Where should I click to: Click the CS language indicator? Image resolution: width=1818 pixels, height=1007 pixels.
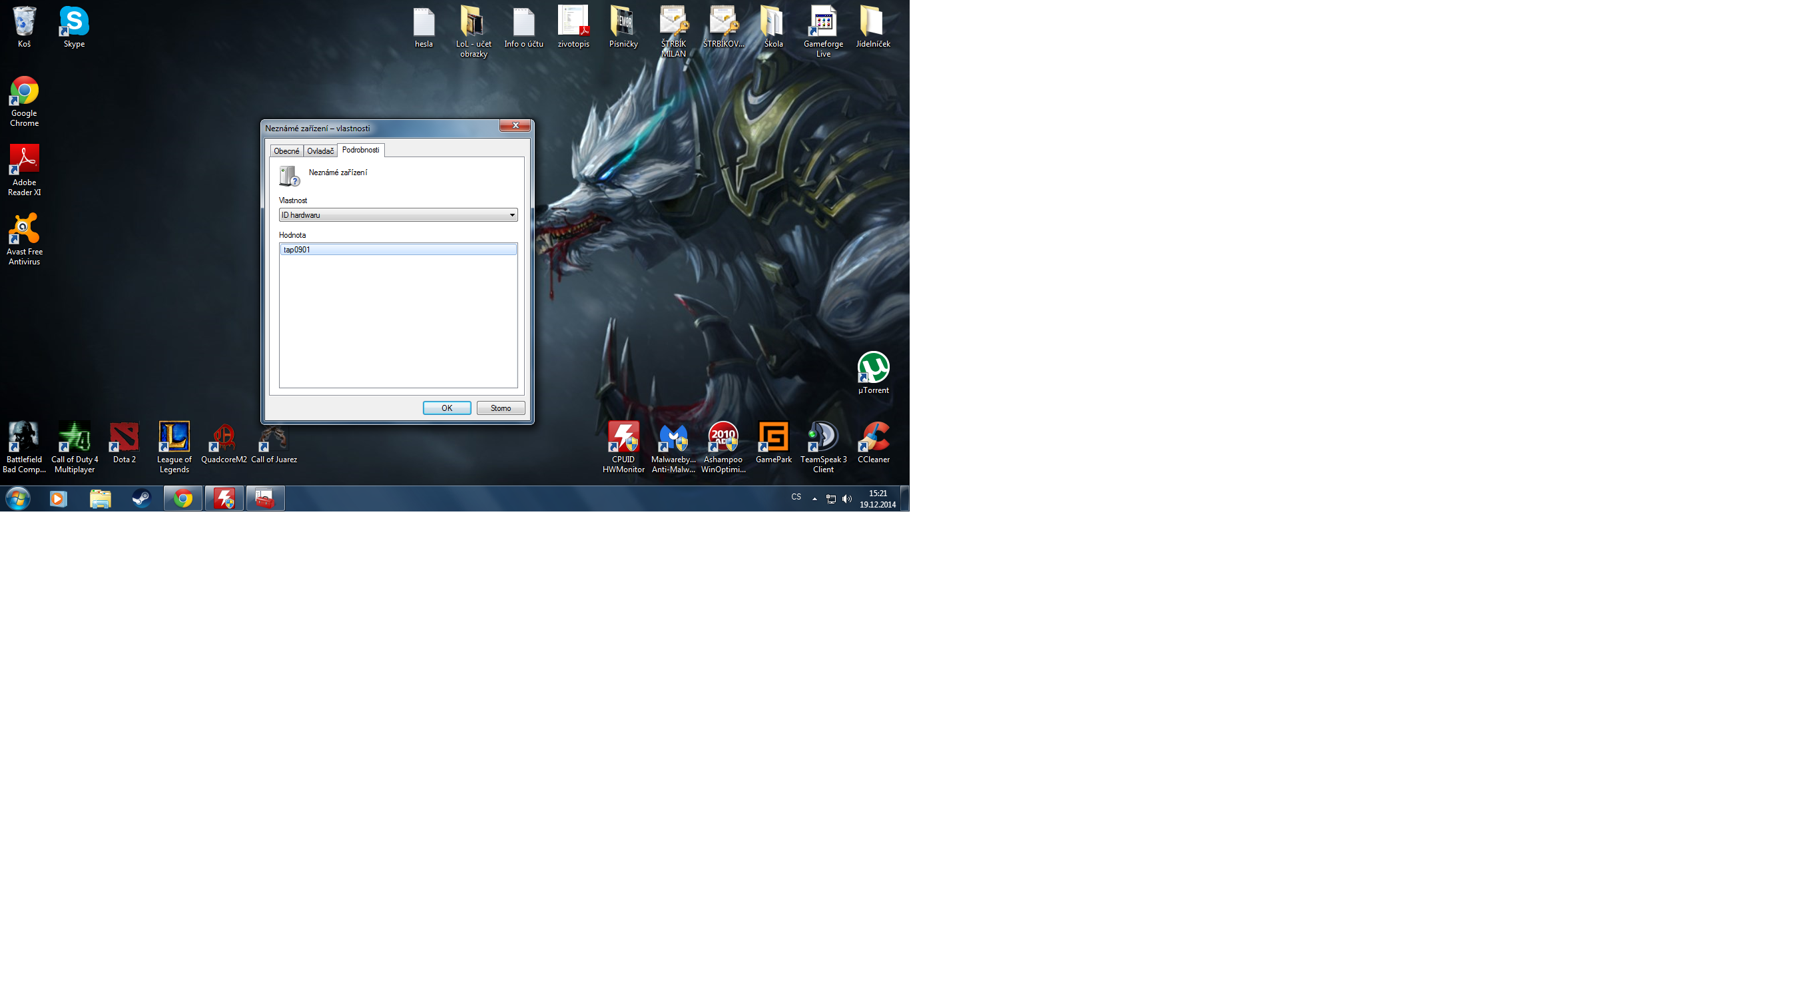coord(796,497)
